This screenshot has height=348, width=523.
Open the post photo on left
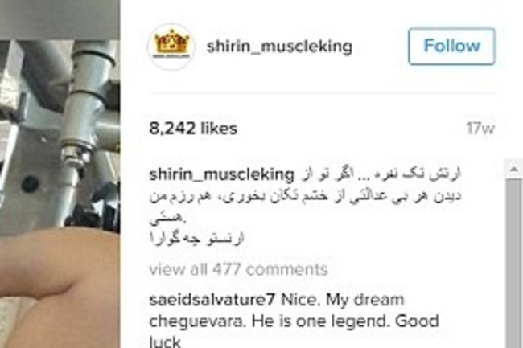(x=60, y=174)
